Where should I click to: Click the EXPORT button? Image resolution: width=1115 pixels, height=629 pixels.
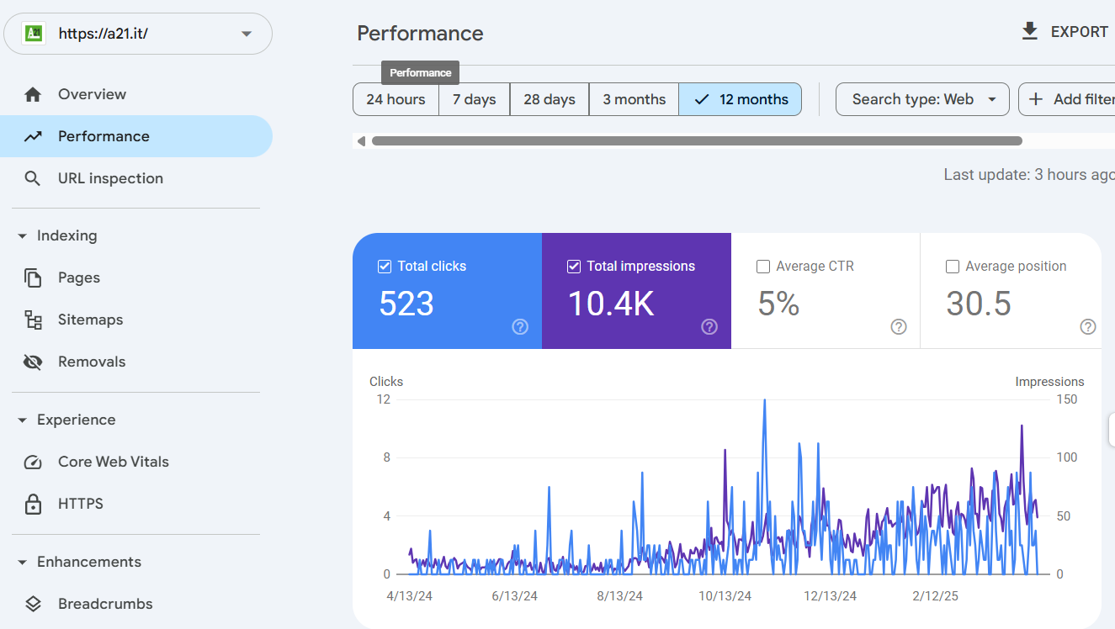[1065, 32]
